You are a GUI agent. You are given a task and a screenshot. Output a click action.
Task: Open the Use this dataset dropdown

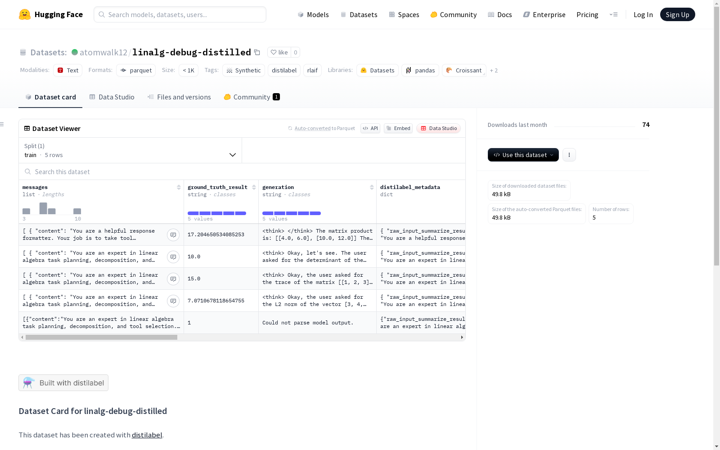click(523, 155)
